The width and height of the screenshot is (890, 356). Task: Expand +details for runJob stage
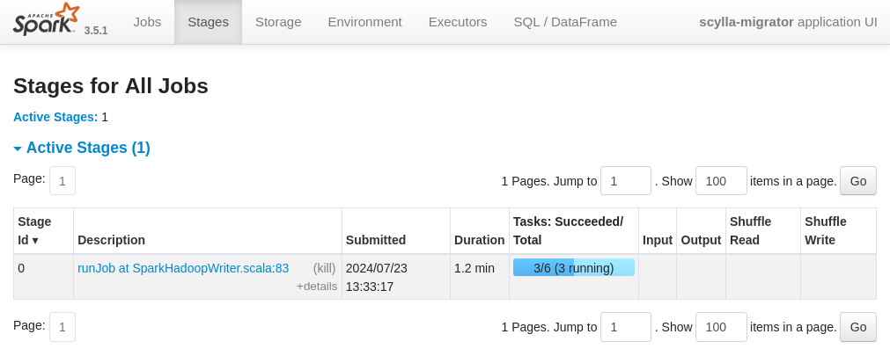[x=316, y=287]
